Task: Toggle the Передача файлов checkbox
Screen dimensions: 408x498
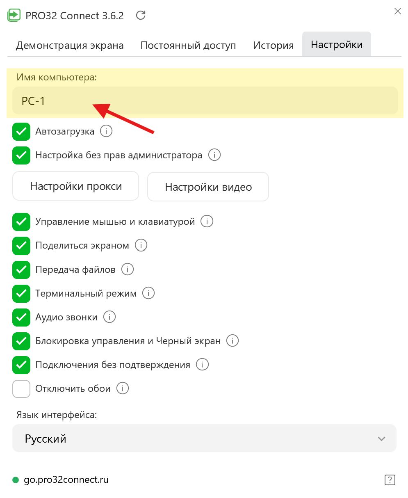Action: pyautogui.click(x=21, y=270)
